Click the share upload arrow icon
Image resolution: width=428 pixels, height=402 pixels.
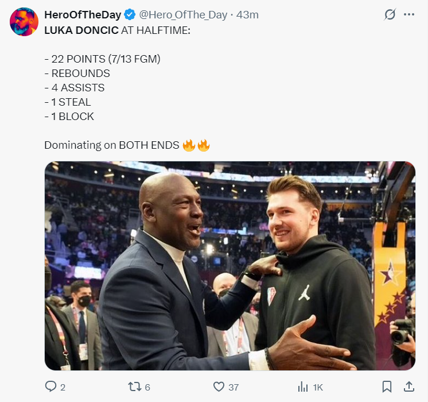point(409,386)
